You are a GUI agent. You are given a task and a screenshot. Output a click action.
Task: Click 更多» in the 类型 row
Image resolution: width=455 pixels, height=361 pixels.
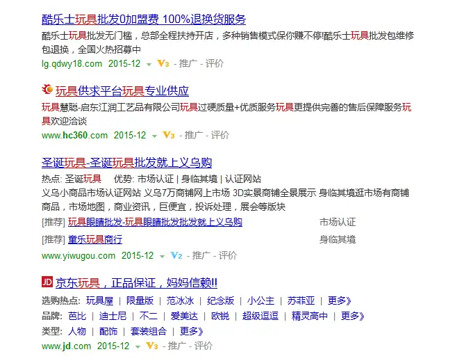192,331
